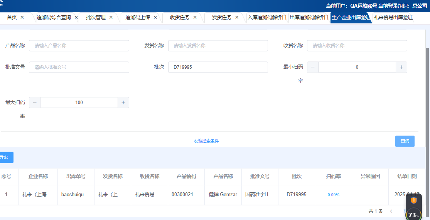430x220 pixels.
Task: Click the 共 1 条 total count
Action: point(376,211)
